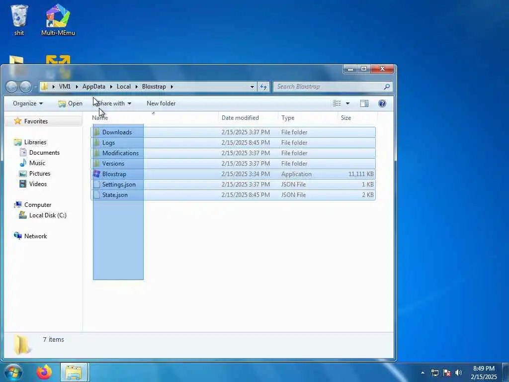This screenshot has width=509, height=382.
Task: Launch Firefox from the taskbar
Action: pos(44,372)
